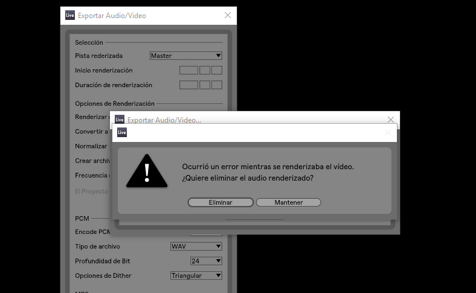Click Live logo icon in Exportar Audio/Video... window

(x=120, y=120)
